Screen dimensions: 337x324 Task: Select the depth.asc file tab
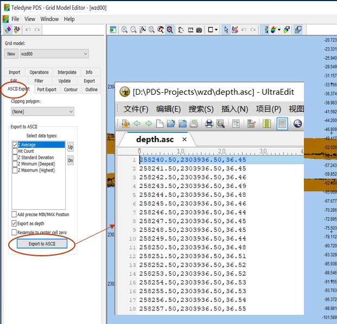(x=155, y=139)
